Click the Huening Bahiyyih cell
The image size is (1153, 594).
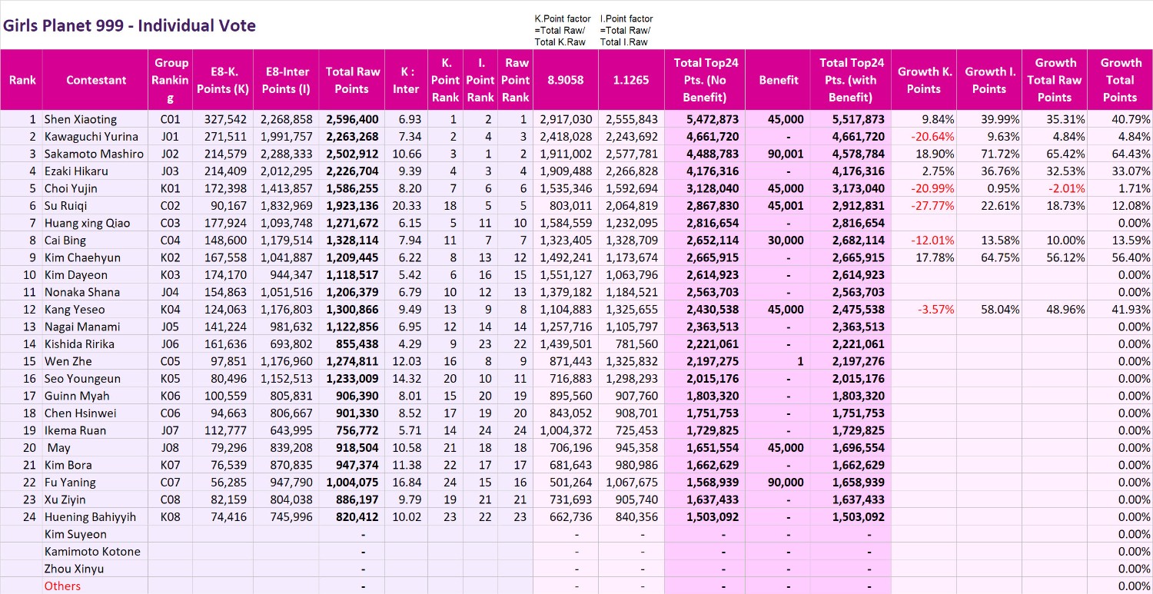pos(95,517)
